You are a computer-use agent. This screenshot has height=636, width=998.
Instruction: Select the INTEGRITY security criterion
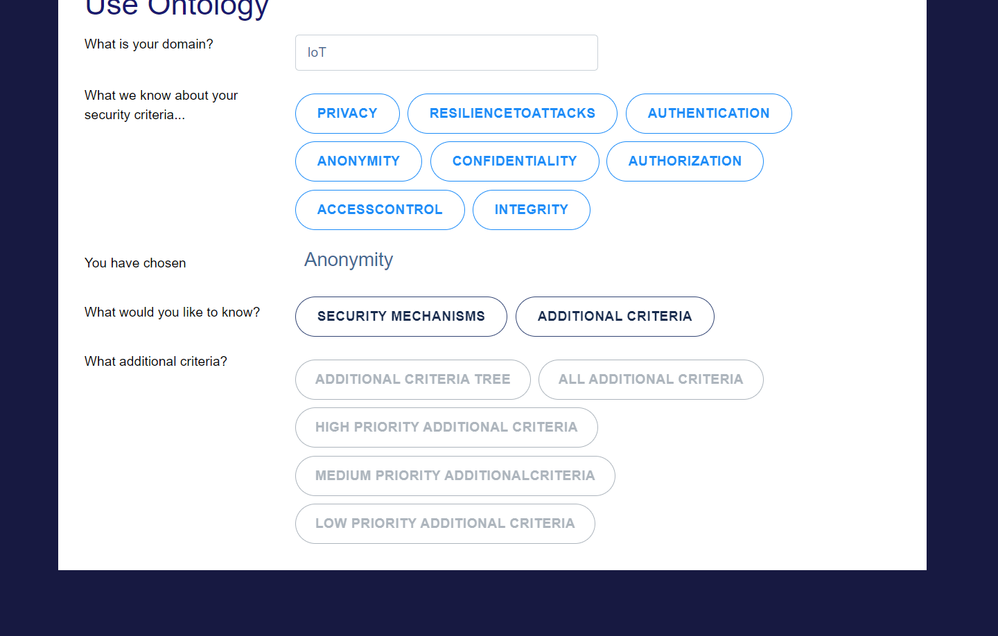531,209
